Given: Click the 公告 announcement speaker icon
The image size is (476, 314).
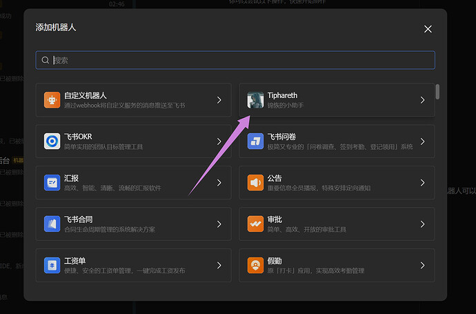Looking at the screenshot, I should point(255,182).
